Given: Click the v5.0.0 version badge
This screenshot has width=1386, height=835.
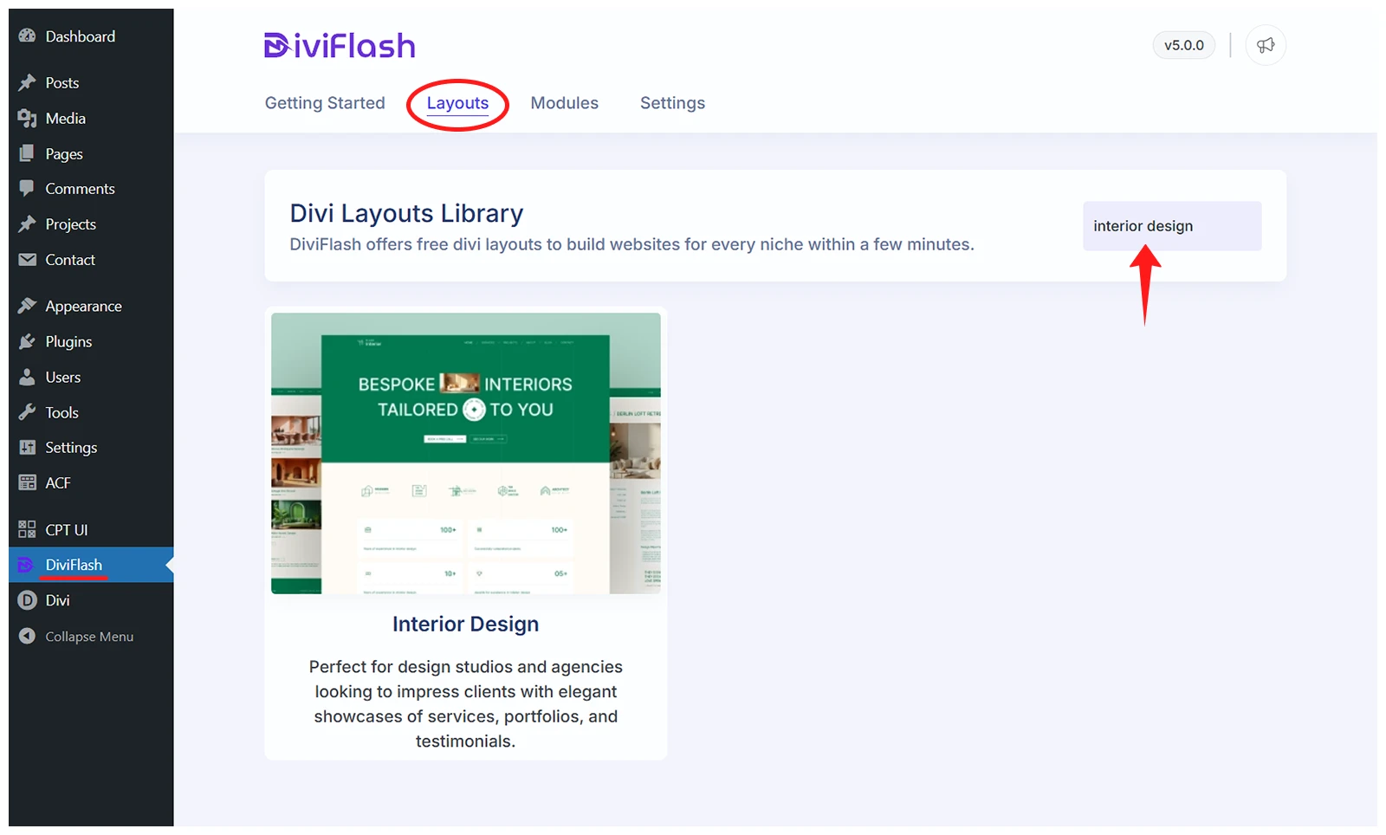Looking at the screenshot, I should tap(1183, 45).
